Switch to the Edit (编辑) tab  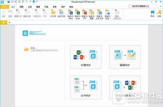click(38, 7)
